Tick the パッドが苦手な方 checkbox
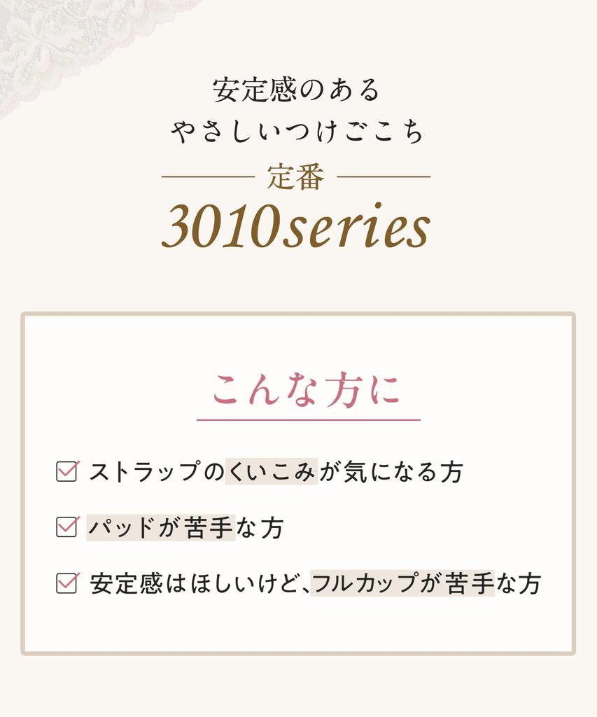Image resolution: width=597 pixels, height=717 pixels. 66,527
